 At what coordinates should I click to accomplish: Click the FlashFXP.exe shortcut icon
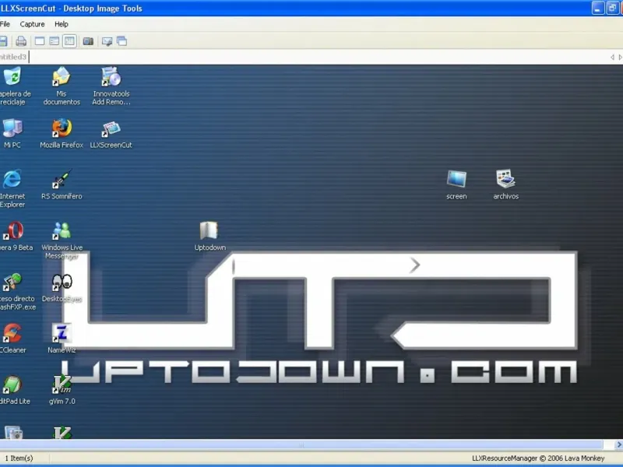coord(12,282)
